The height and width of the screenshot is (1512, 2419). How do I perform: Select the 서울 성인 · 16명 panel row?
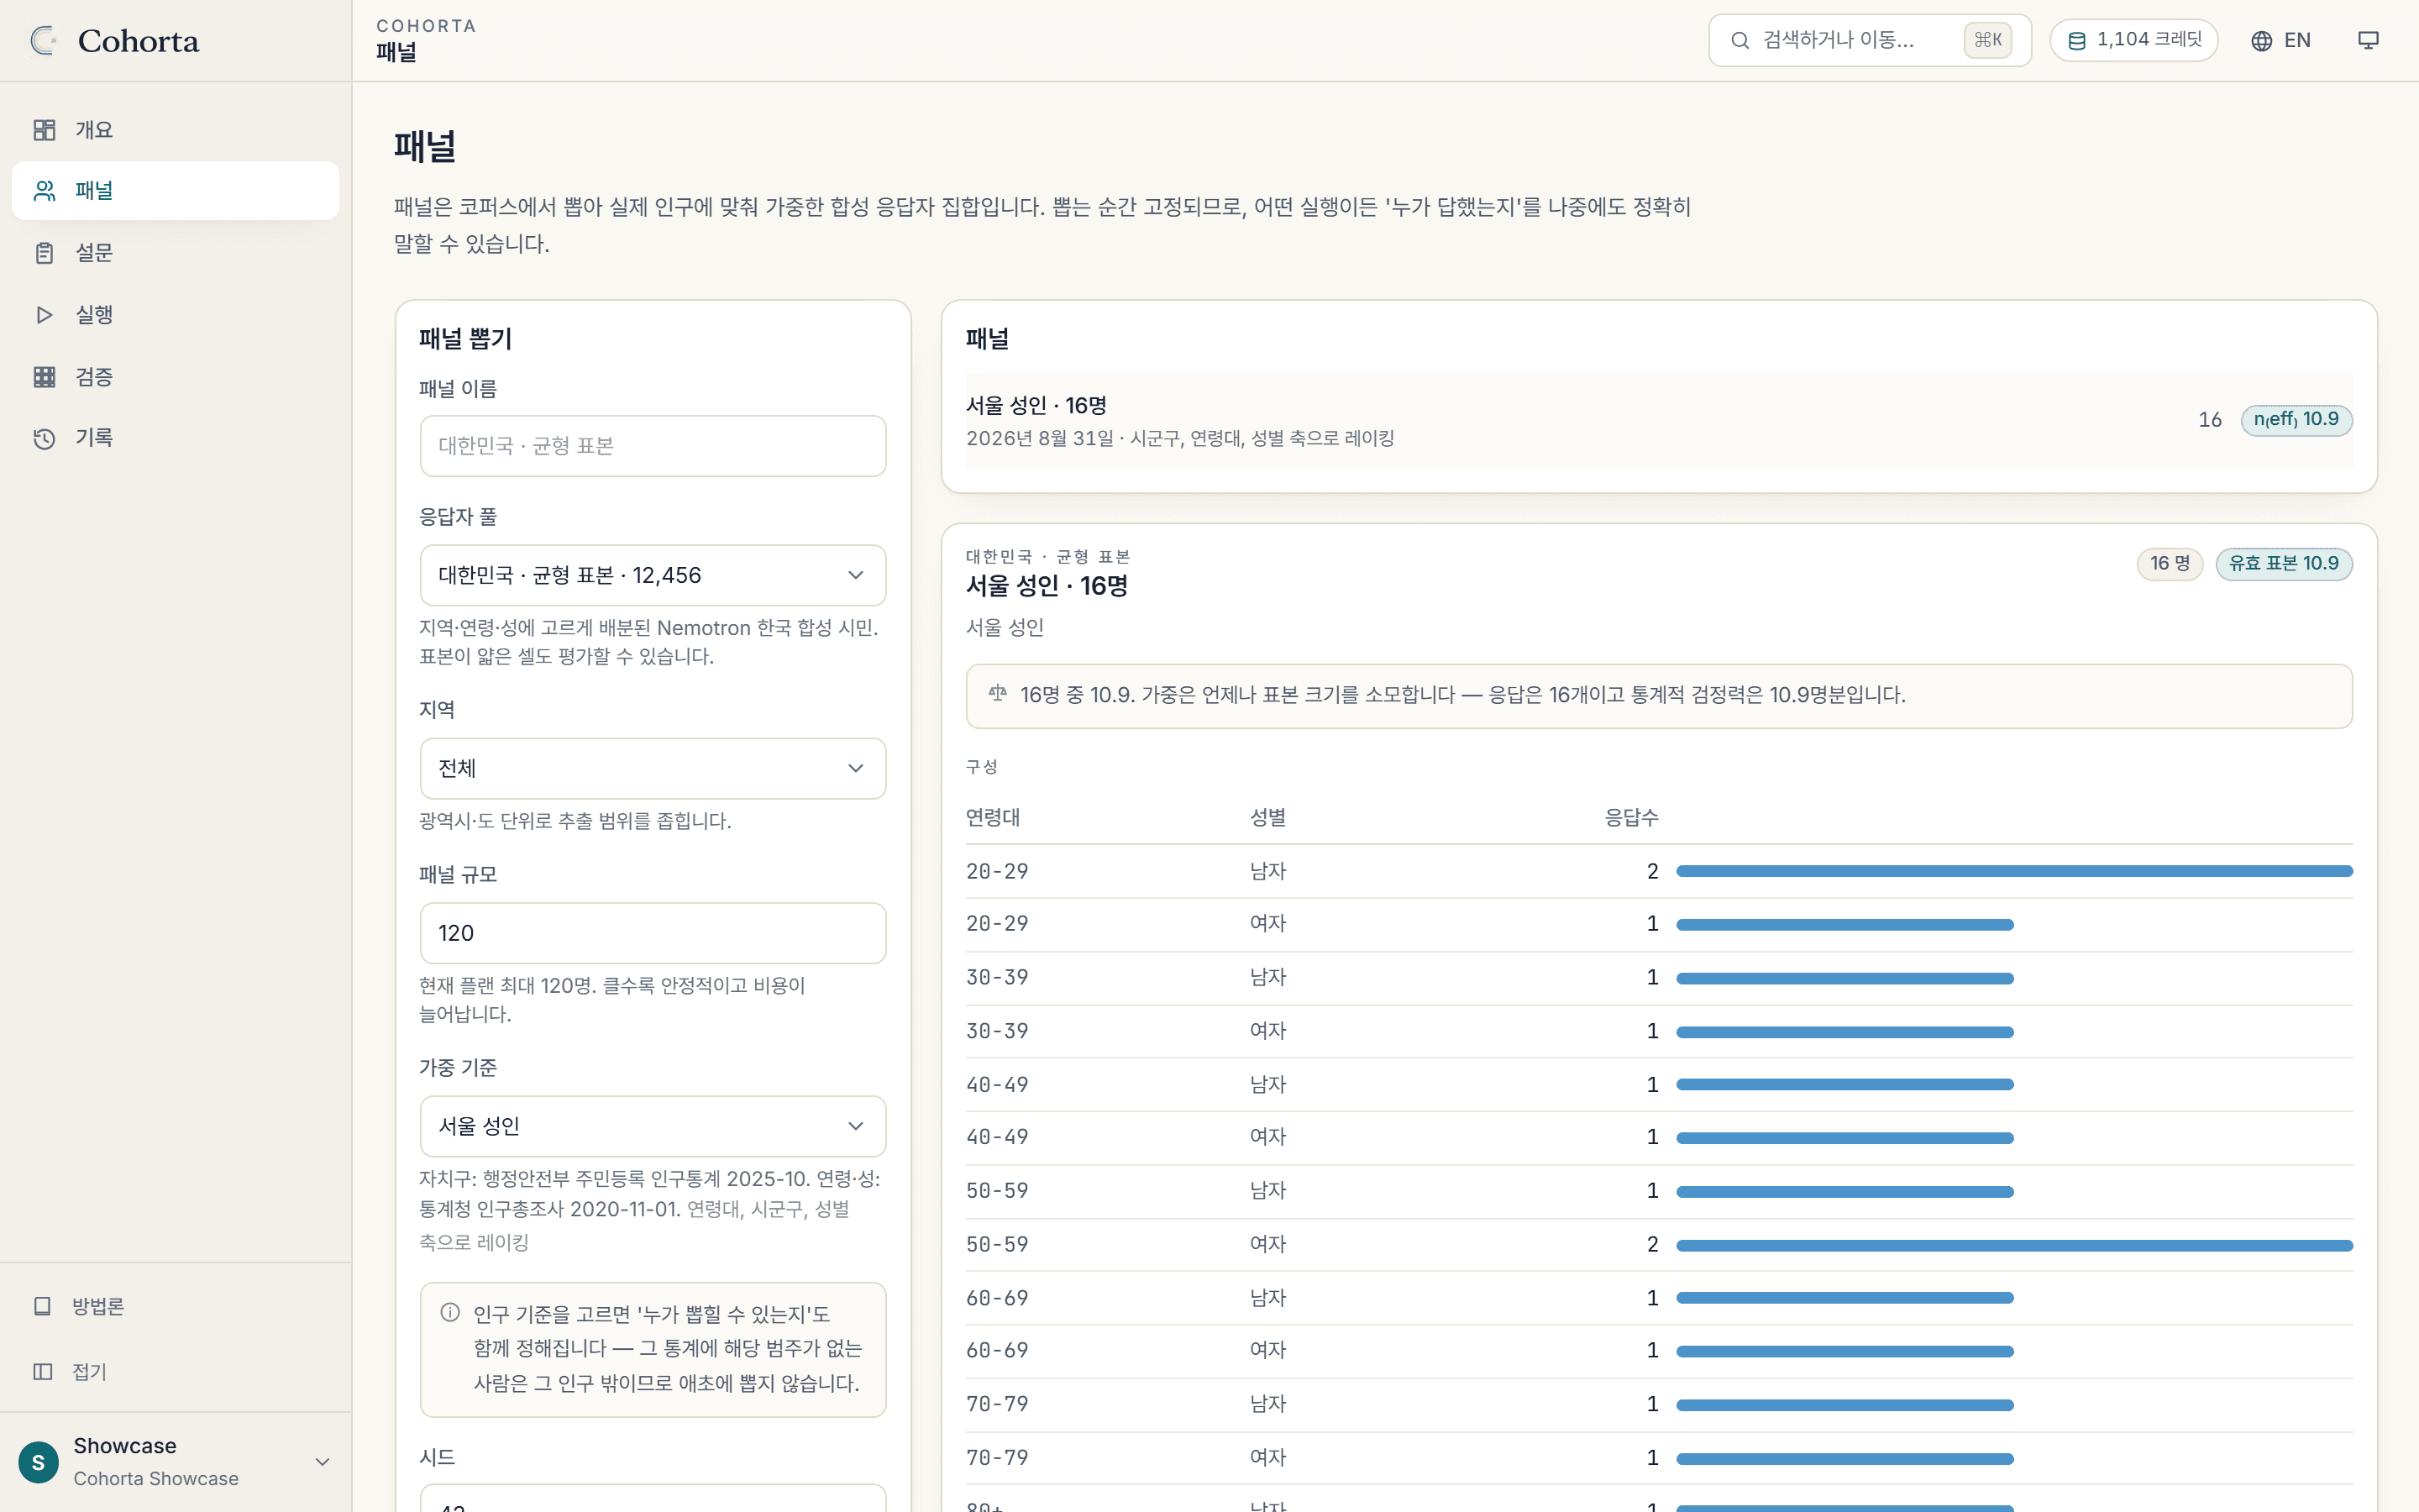[1658, 421]
